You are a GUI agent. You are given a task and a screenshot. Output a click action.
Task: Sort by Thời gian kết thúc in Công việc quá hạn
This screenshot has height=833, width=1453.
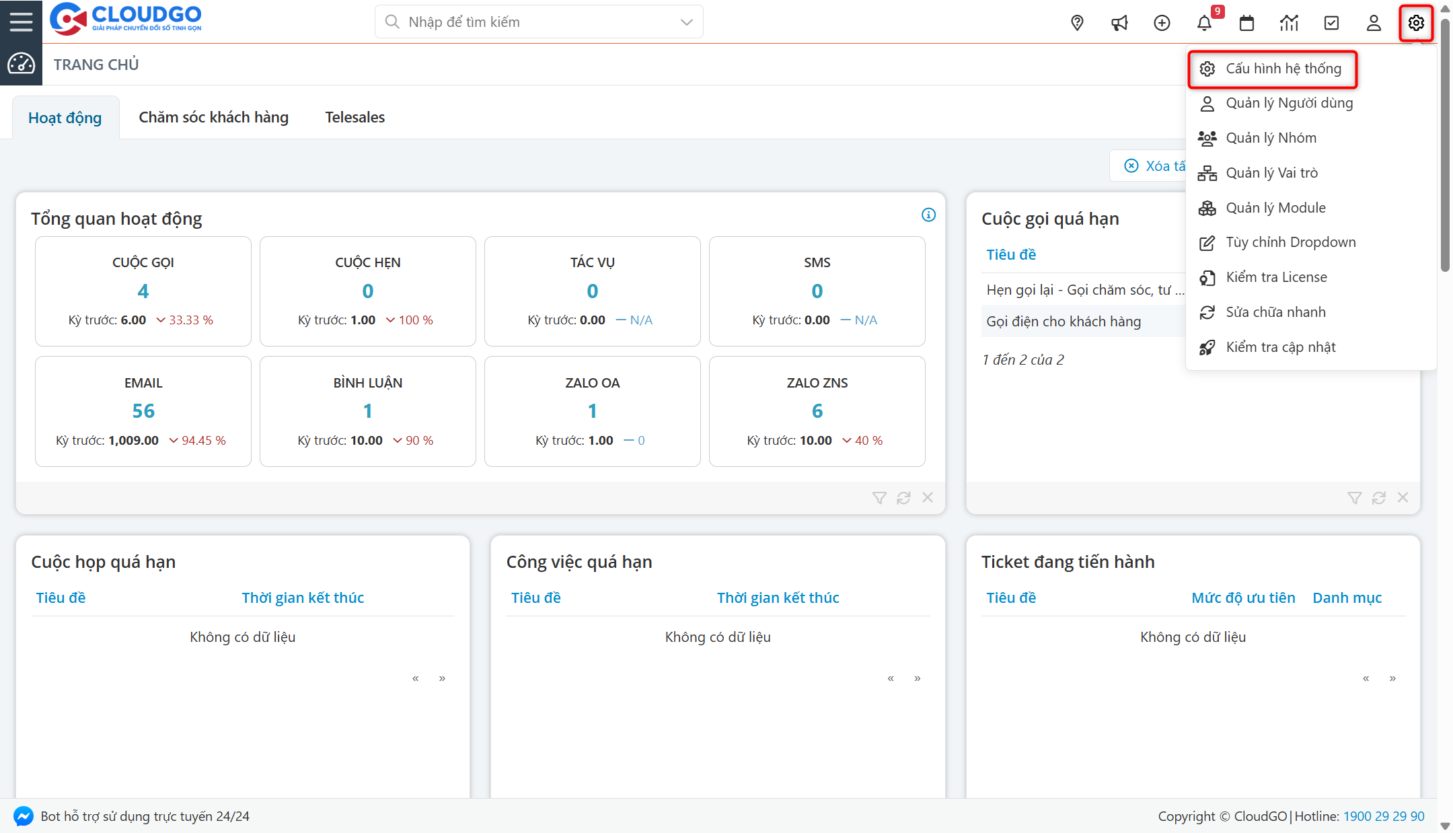click(x=778, y=597)
